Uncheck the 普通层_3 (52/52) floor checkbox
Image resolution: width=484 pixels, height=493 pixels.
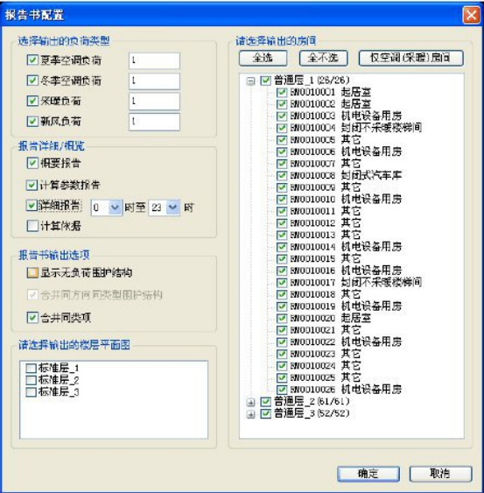click(x=265, y=413)
